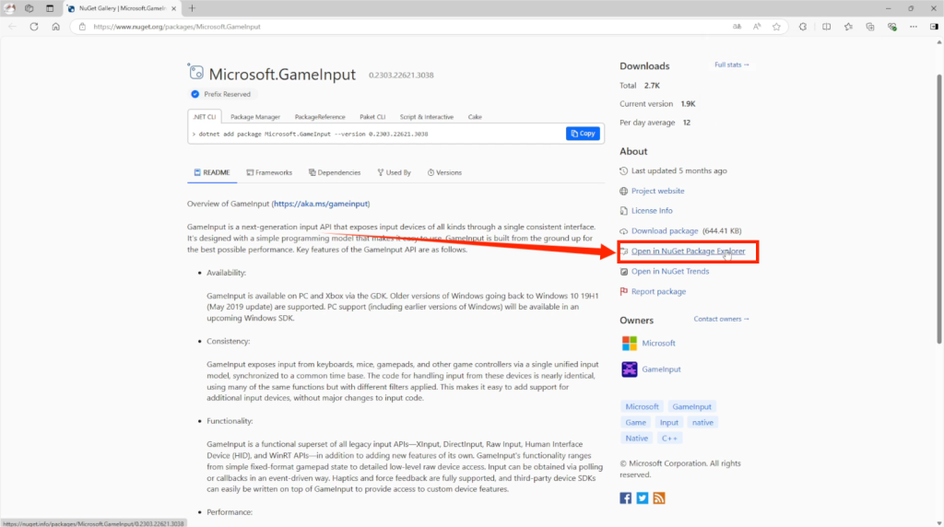Click the Facebook share icon
The width and height of the screenshot is (944, 527).
[626, 498]
